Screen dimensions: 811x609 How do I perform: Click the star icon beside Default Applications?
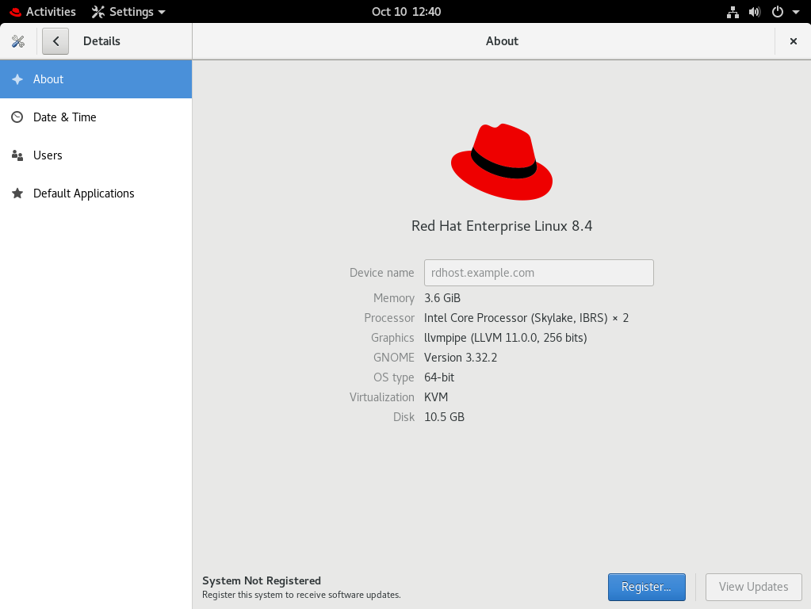pos(17,193)
